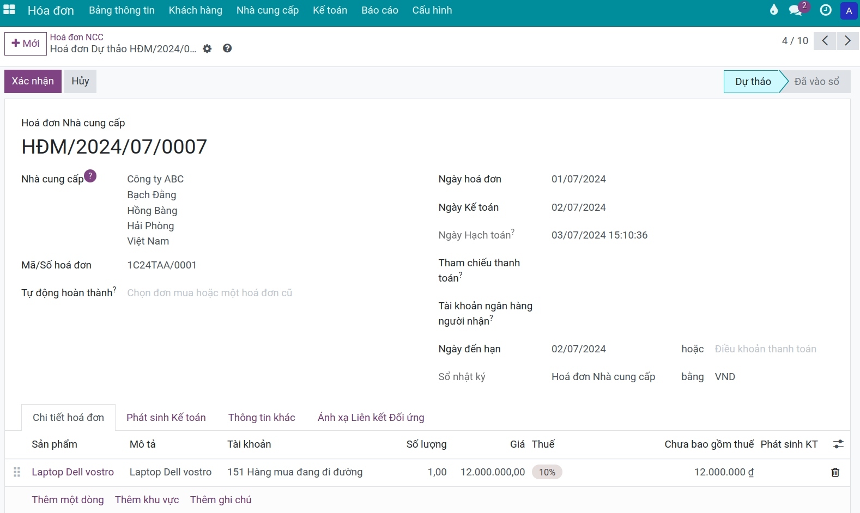Go to previous record arrow

click(825, 41)
